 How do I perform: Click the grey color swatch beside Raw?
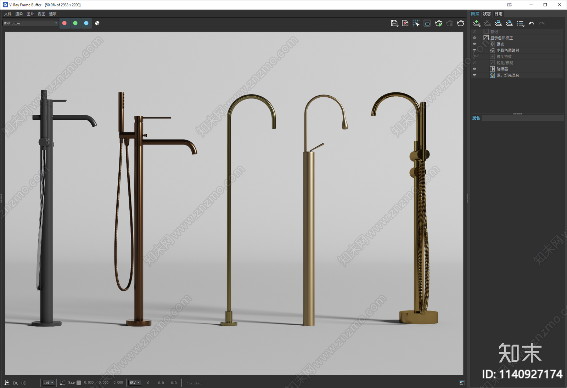79,383
